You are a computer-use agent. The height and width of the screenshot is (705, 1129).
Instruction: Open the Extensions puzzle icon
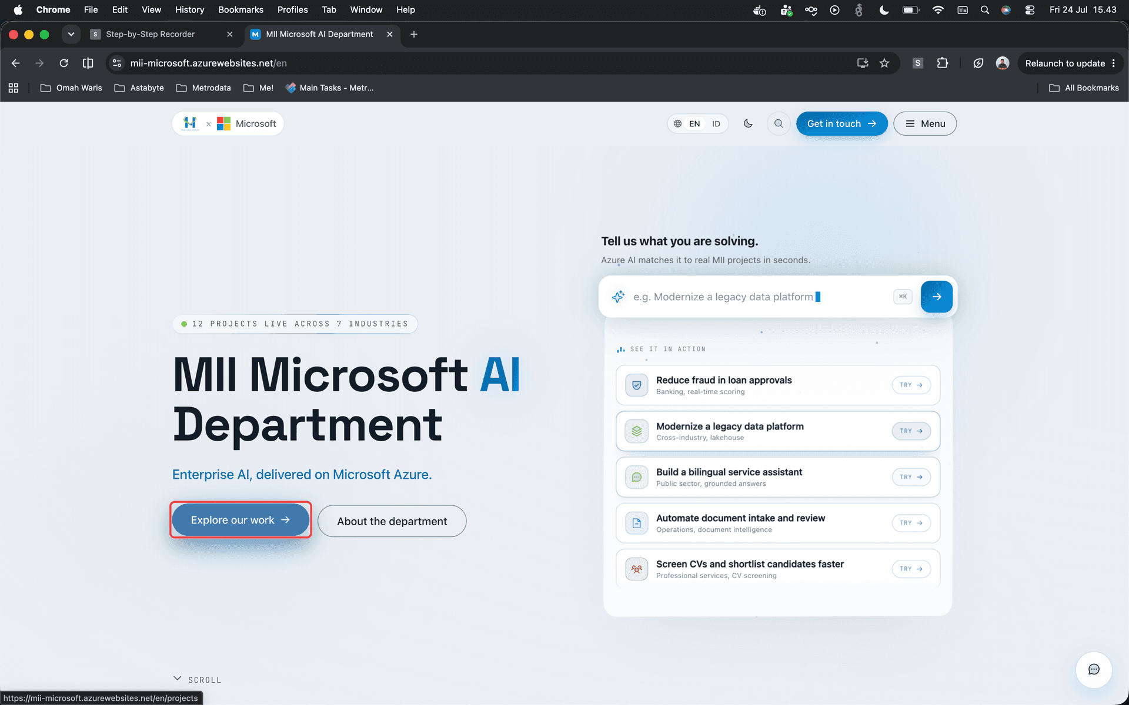click(x=943, y=63)
